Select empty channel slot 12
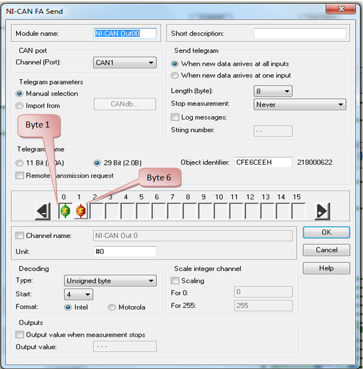 252,211
